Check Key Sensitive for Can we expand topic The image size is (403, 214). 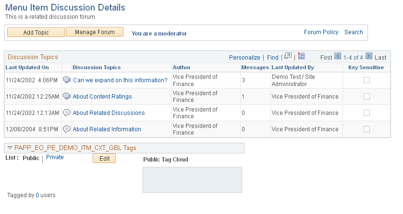366,80
